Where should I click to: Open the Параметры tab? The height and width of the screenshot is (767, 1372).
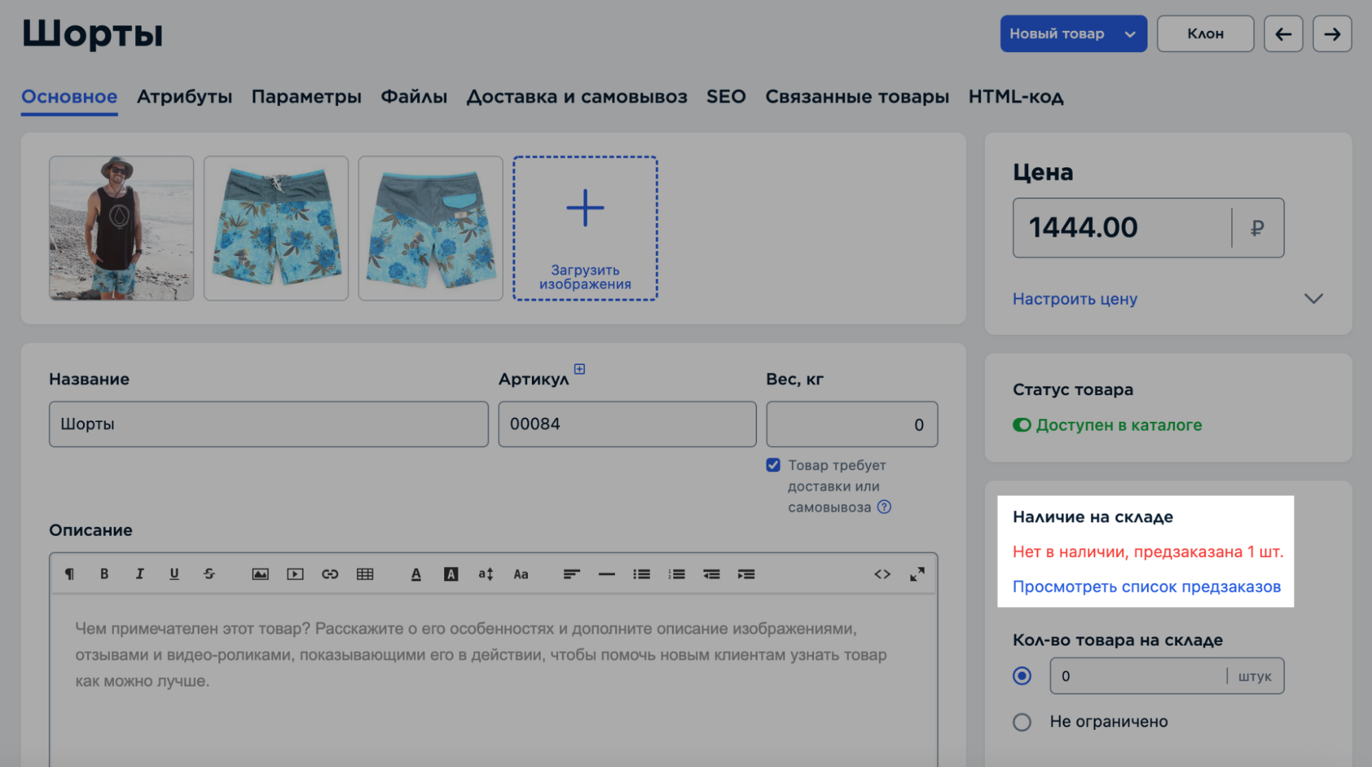[x=306, y=97]
